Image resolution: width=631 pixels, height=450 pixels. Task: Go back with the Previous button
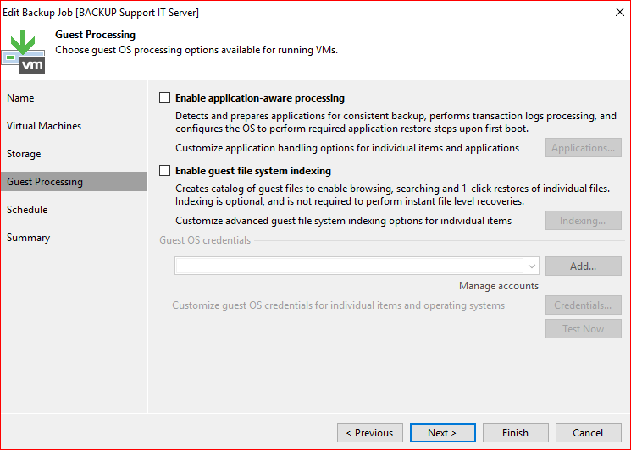coord(369,433)
